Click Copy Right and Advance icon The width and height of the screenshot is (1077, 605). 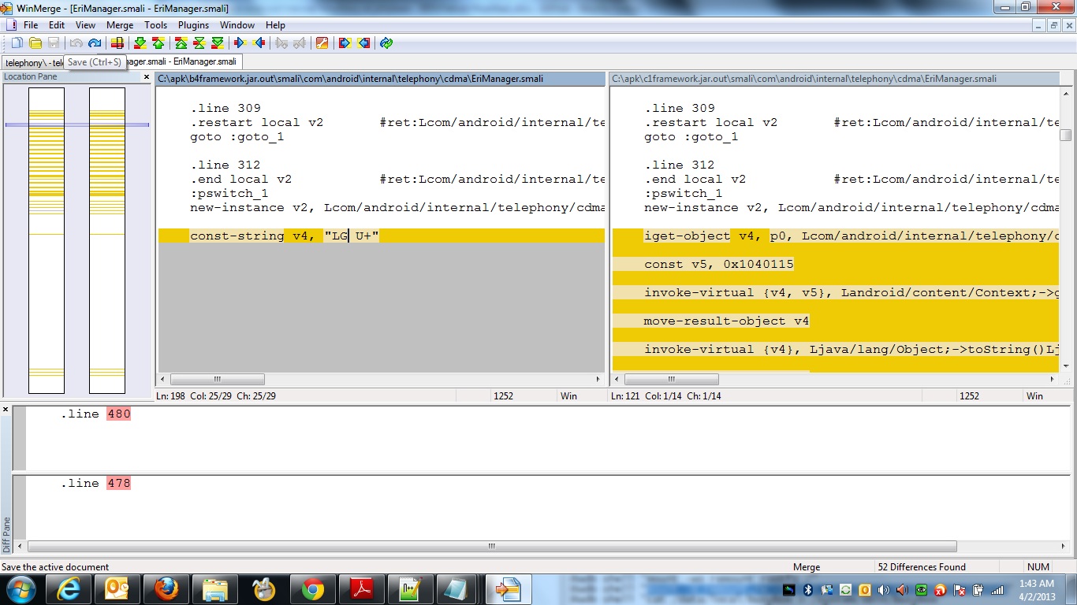tap(281, 43)
